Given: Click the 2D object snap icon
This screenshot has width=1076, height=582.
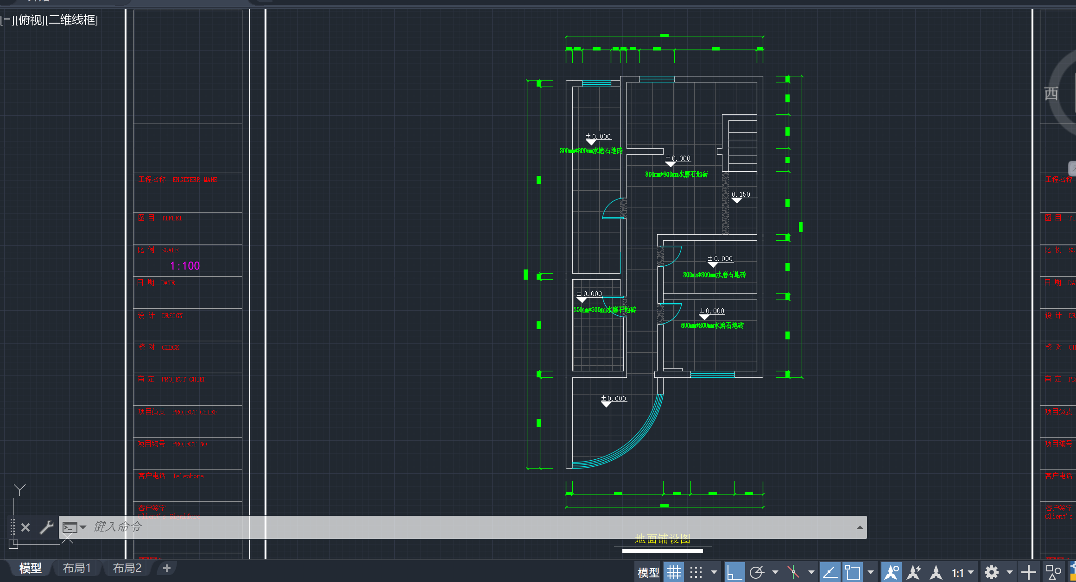Looking at the screenshot, I should click(x=853, y=573).
